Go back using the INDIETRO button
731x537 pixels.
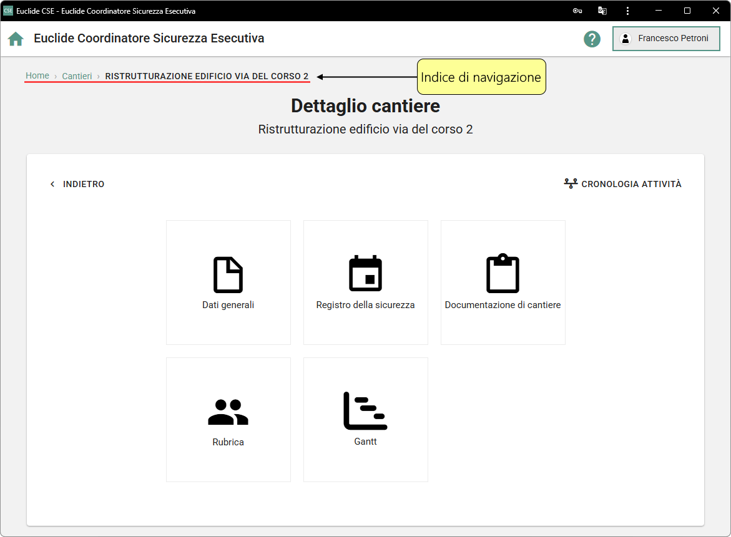tap(77, 184)
